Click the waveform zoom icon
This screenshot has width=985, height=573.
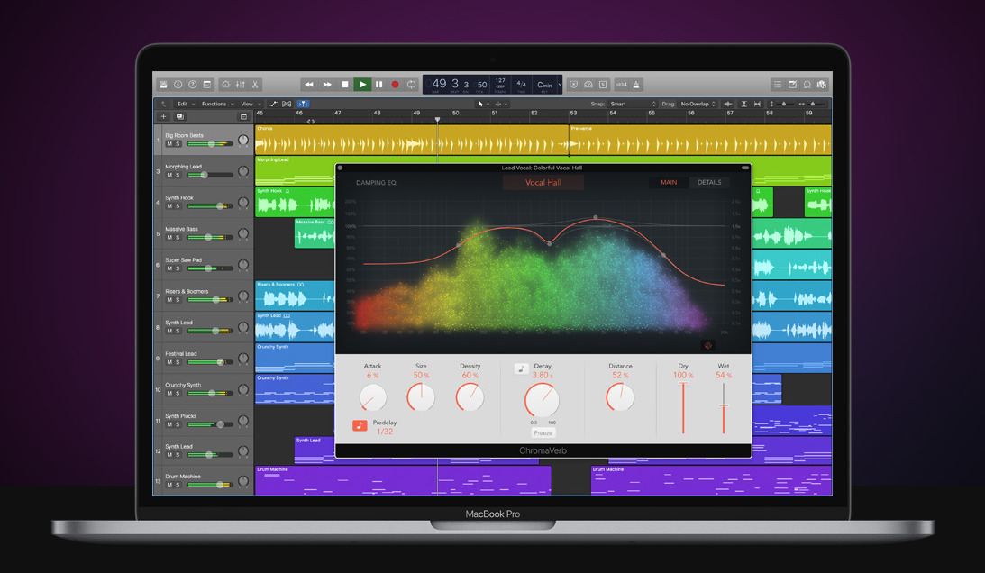coord(728,104)
